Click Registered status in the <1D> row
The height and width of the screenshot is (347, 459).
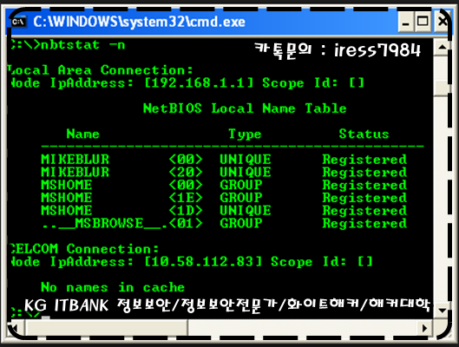(x=364, y=211)
